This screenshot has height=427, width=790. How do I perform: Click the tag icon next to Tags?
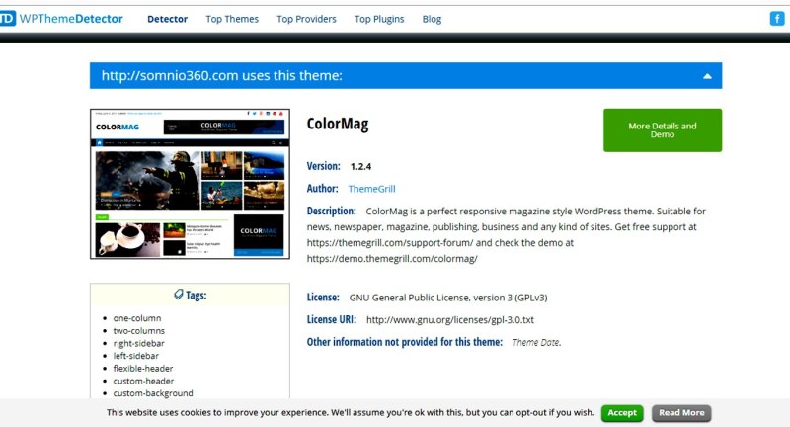[179, 295]
